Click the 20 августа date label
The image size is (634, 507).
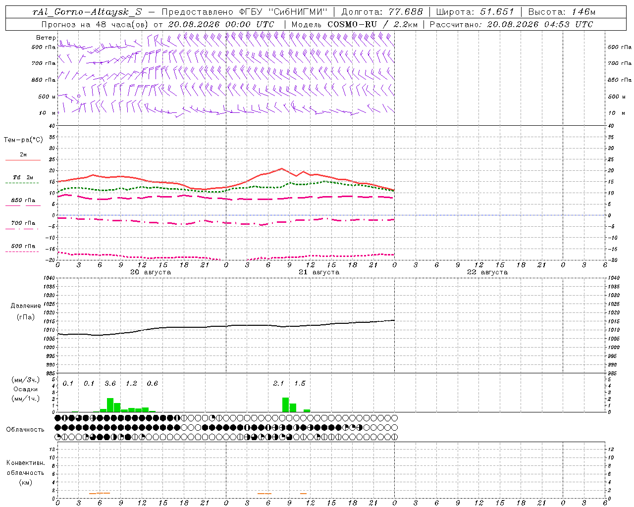pos(150,272)
